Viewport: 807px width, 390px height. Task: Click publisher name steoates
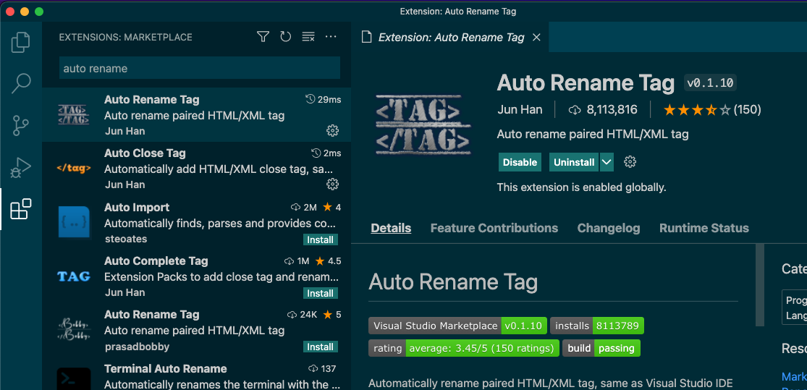[126, 239]
